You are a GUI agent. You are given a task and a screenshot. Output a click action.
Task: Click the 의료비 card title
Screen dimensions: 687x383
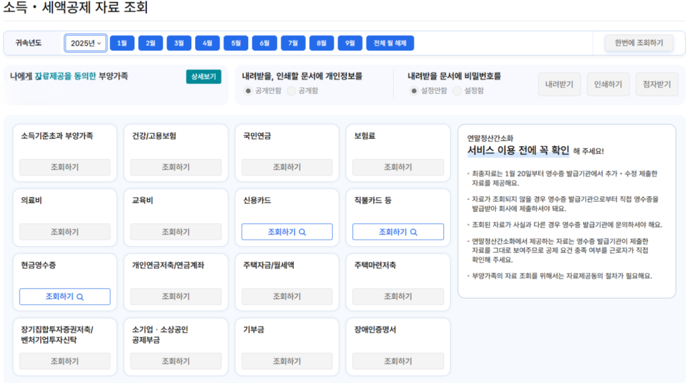pyautogui.click(x=32, y=201)
